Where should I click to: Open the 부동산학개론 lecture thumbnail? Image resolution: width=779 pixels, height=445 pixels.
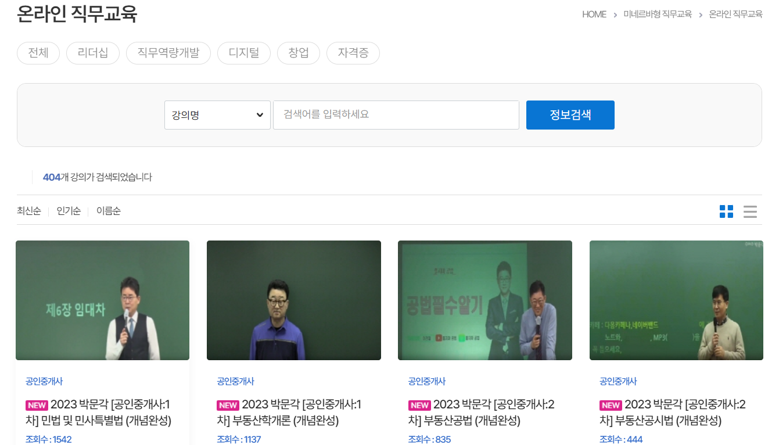point(294,300)
